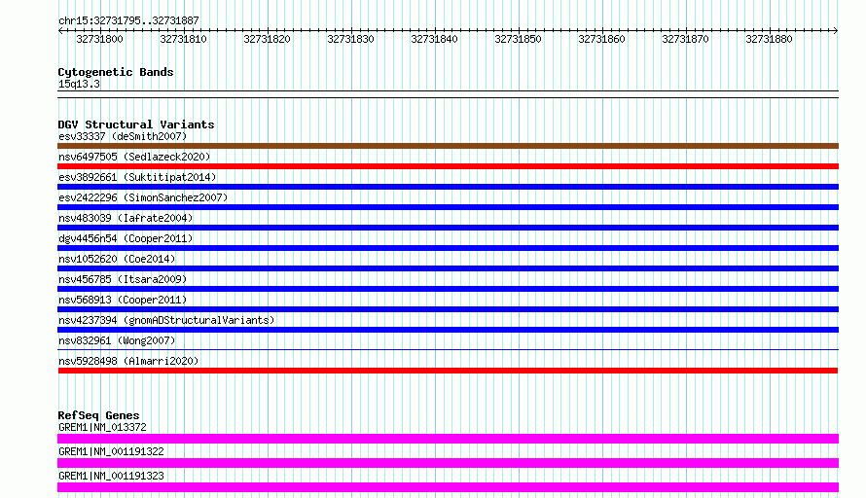This screenshot has width=866, height=498.
Task: Select the Cytogenetic Bands track title
Action: 116,72
